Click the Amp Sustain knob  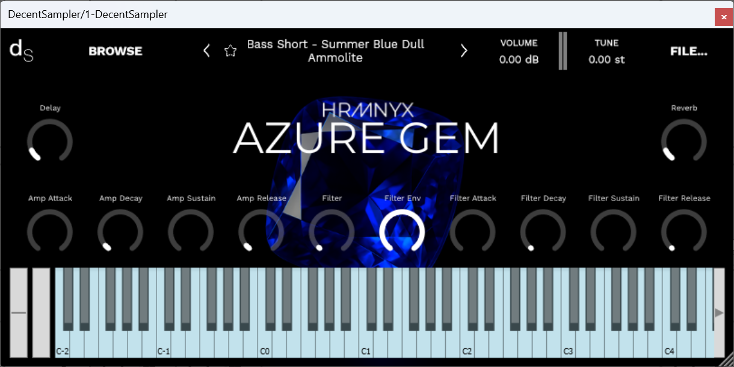pyautogui.click(x=191, y=232)
